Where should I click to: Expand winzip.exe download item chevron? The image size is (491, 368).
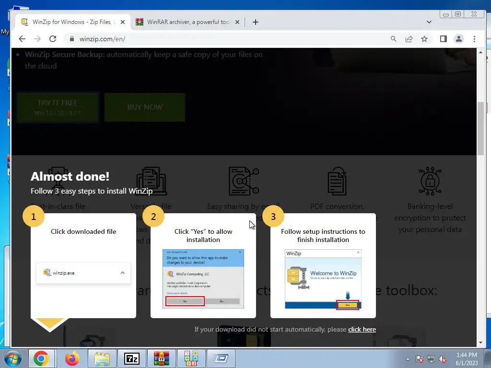(122, 273)
